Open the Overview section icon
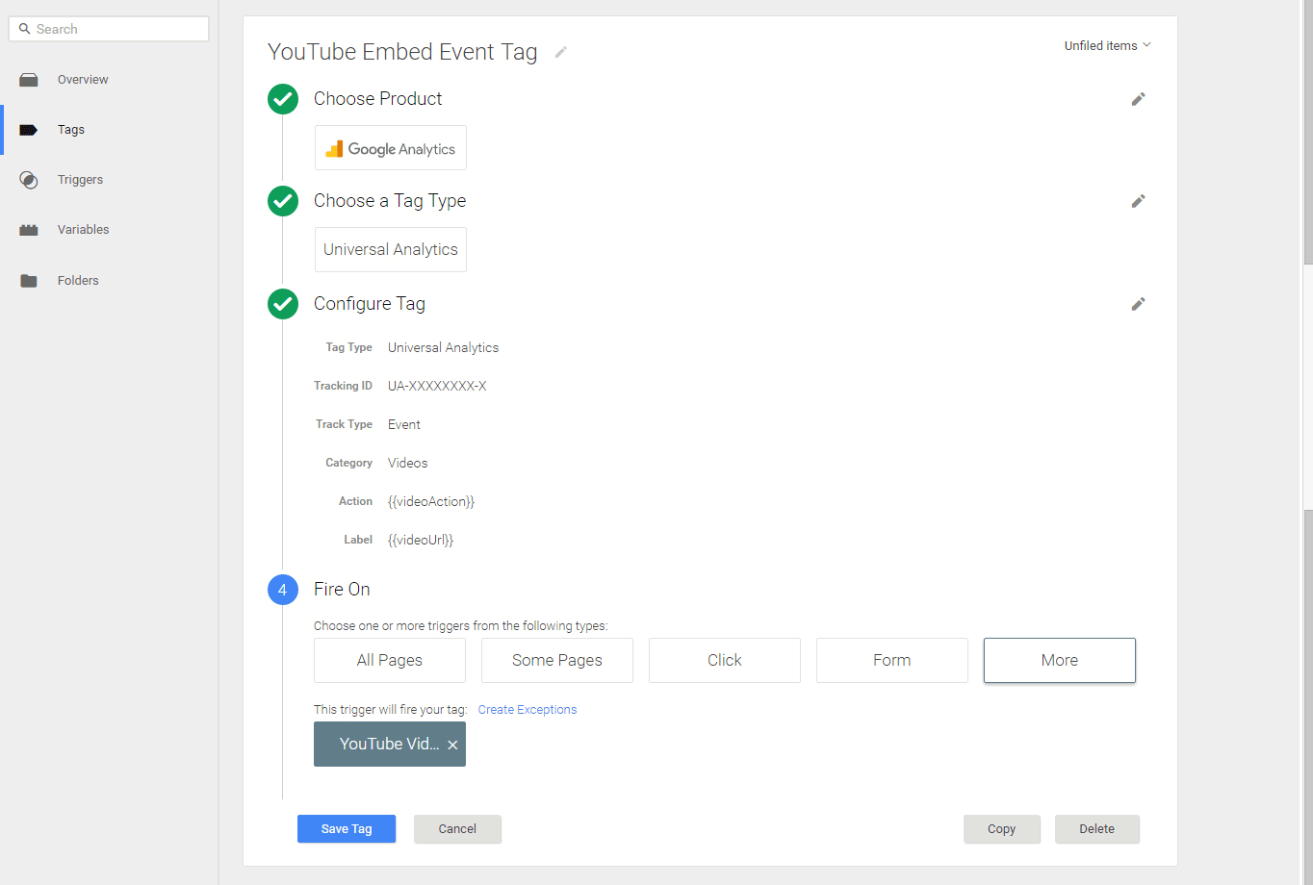The image size is (1313, 885). pos(29,79)
